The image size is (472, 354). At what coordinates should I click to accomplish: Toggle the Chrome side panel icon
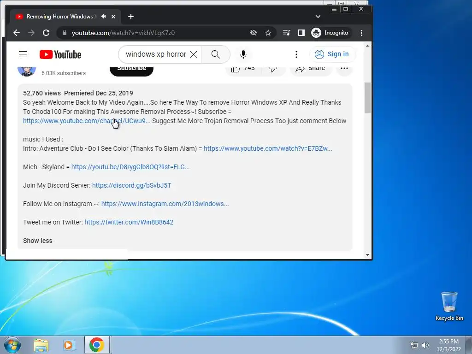301,33
